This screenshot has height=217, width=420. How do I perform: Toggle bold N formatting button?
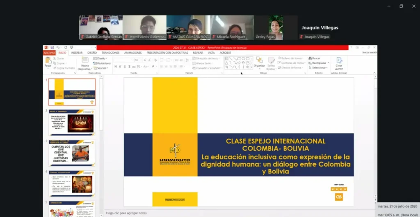116,67
